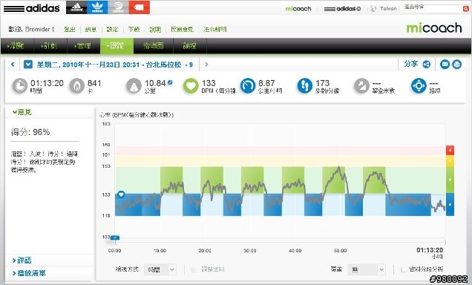This screenshot has height=285, width=472.
Task: Open the 下載 download link
Action: tap(134, 29)
